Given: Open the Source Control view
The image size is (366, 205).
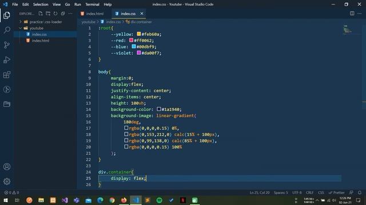Looking at the screenshot, I should [7, 45].
